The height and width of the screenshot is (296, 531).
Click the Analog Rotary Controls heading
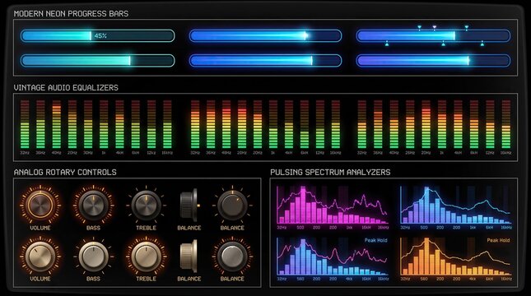click(x=65, y=172)
